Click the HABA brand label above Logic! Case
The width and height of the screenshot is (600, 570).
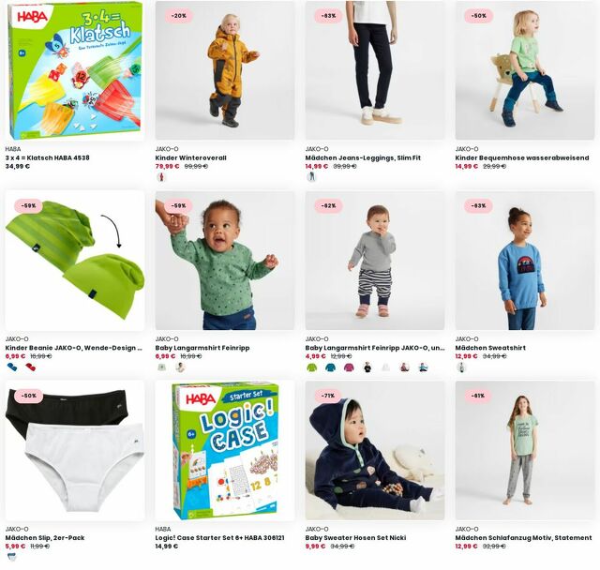click(163, 529)
